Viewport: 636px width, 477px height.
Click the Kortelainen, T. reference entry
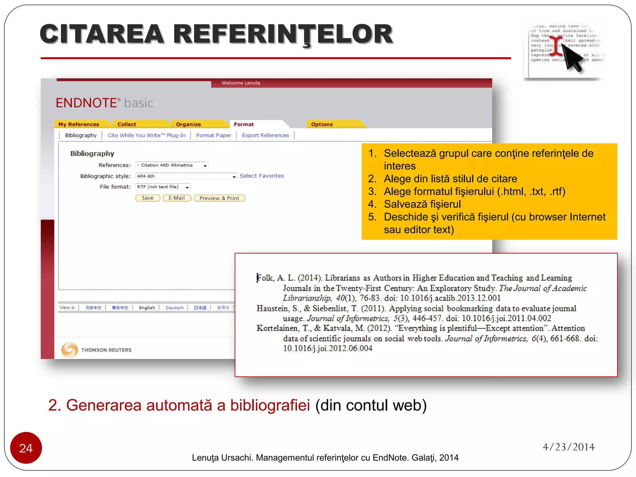coord(427,338)
